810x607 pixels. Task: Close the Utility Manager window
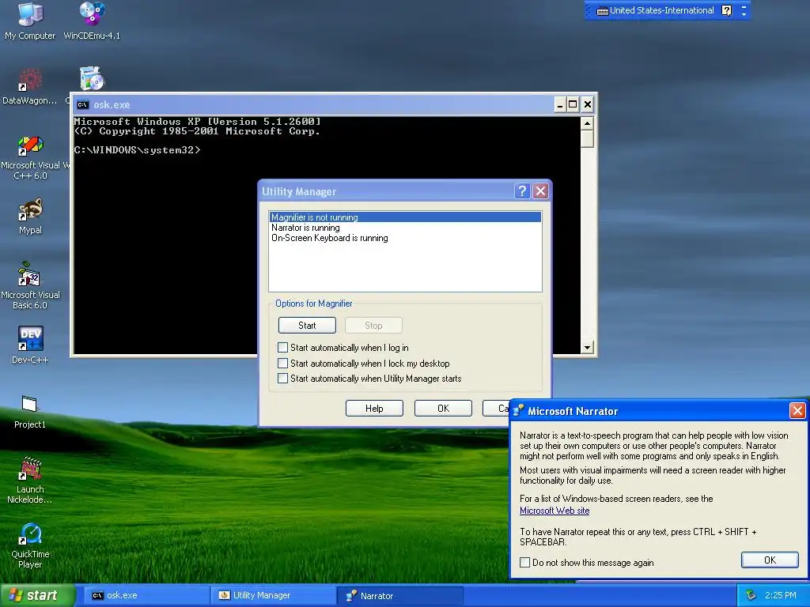tap(540, 191)
